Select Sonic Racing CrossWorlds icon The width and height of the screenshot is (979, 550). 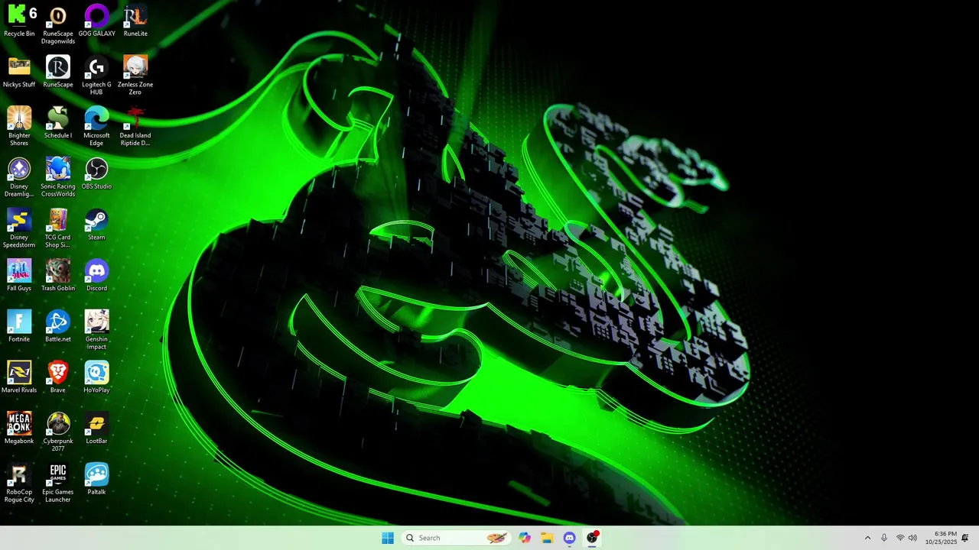coord(58,177)
